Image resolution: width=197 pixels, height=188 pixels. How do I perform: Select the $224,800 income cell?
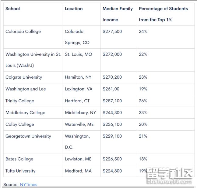point(112,171)
